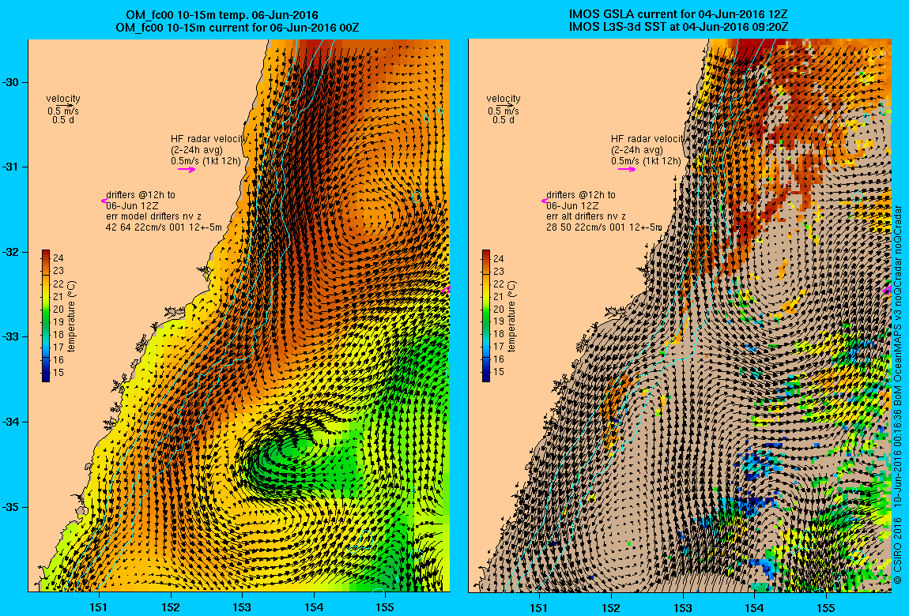
Task: Select title 'OM_fc00 10-15m temp. 06-Jun-2016'
Action: (x=222, y=16)
